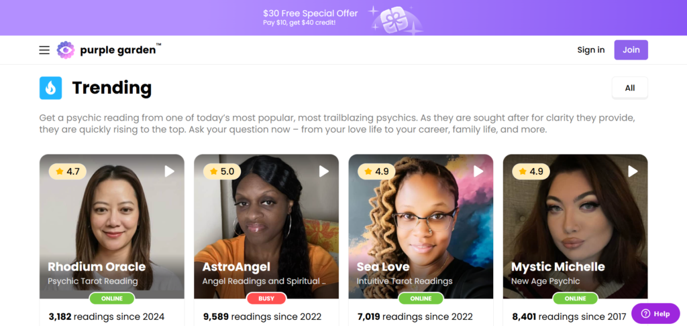Click the gift box offer icon
687x326 pixels.
point(396,20)
